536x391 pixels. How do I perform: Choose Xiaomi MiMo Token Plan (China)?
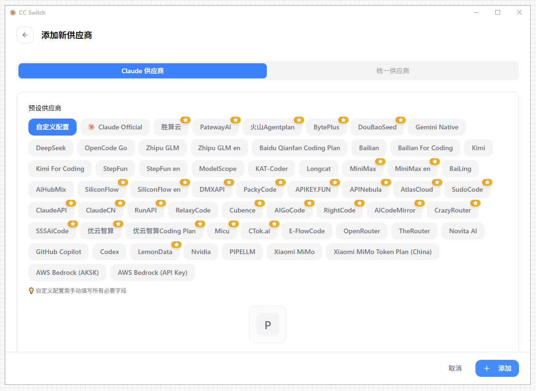(x=383, y=252)
